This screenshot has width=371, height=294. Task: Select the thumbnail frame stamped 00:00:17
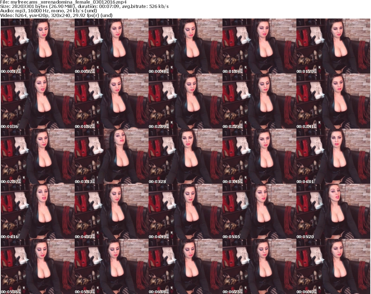38,46
